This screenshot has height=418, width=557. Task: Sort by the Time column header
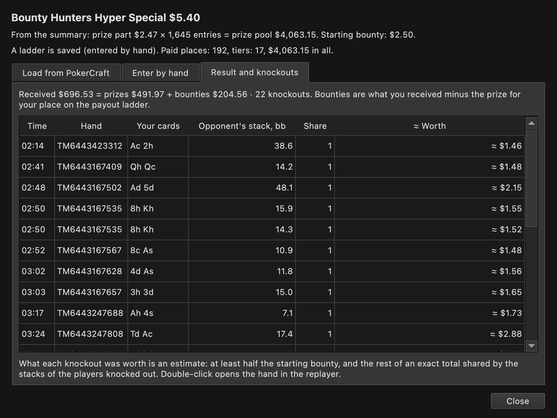(37, 126)
